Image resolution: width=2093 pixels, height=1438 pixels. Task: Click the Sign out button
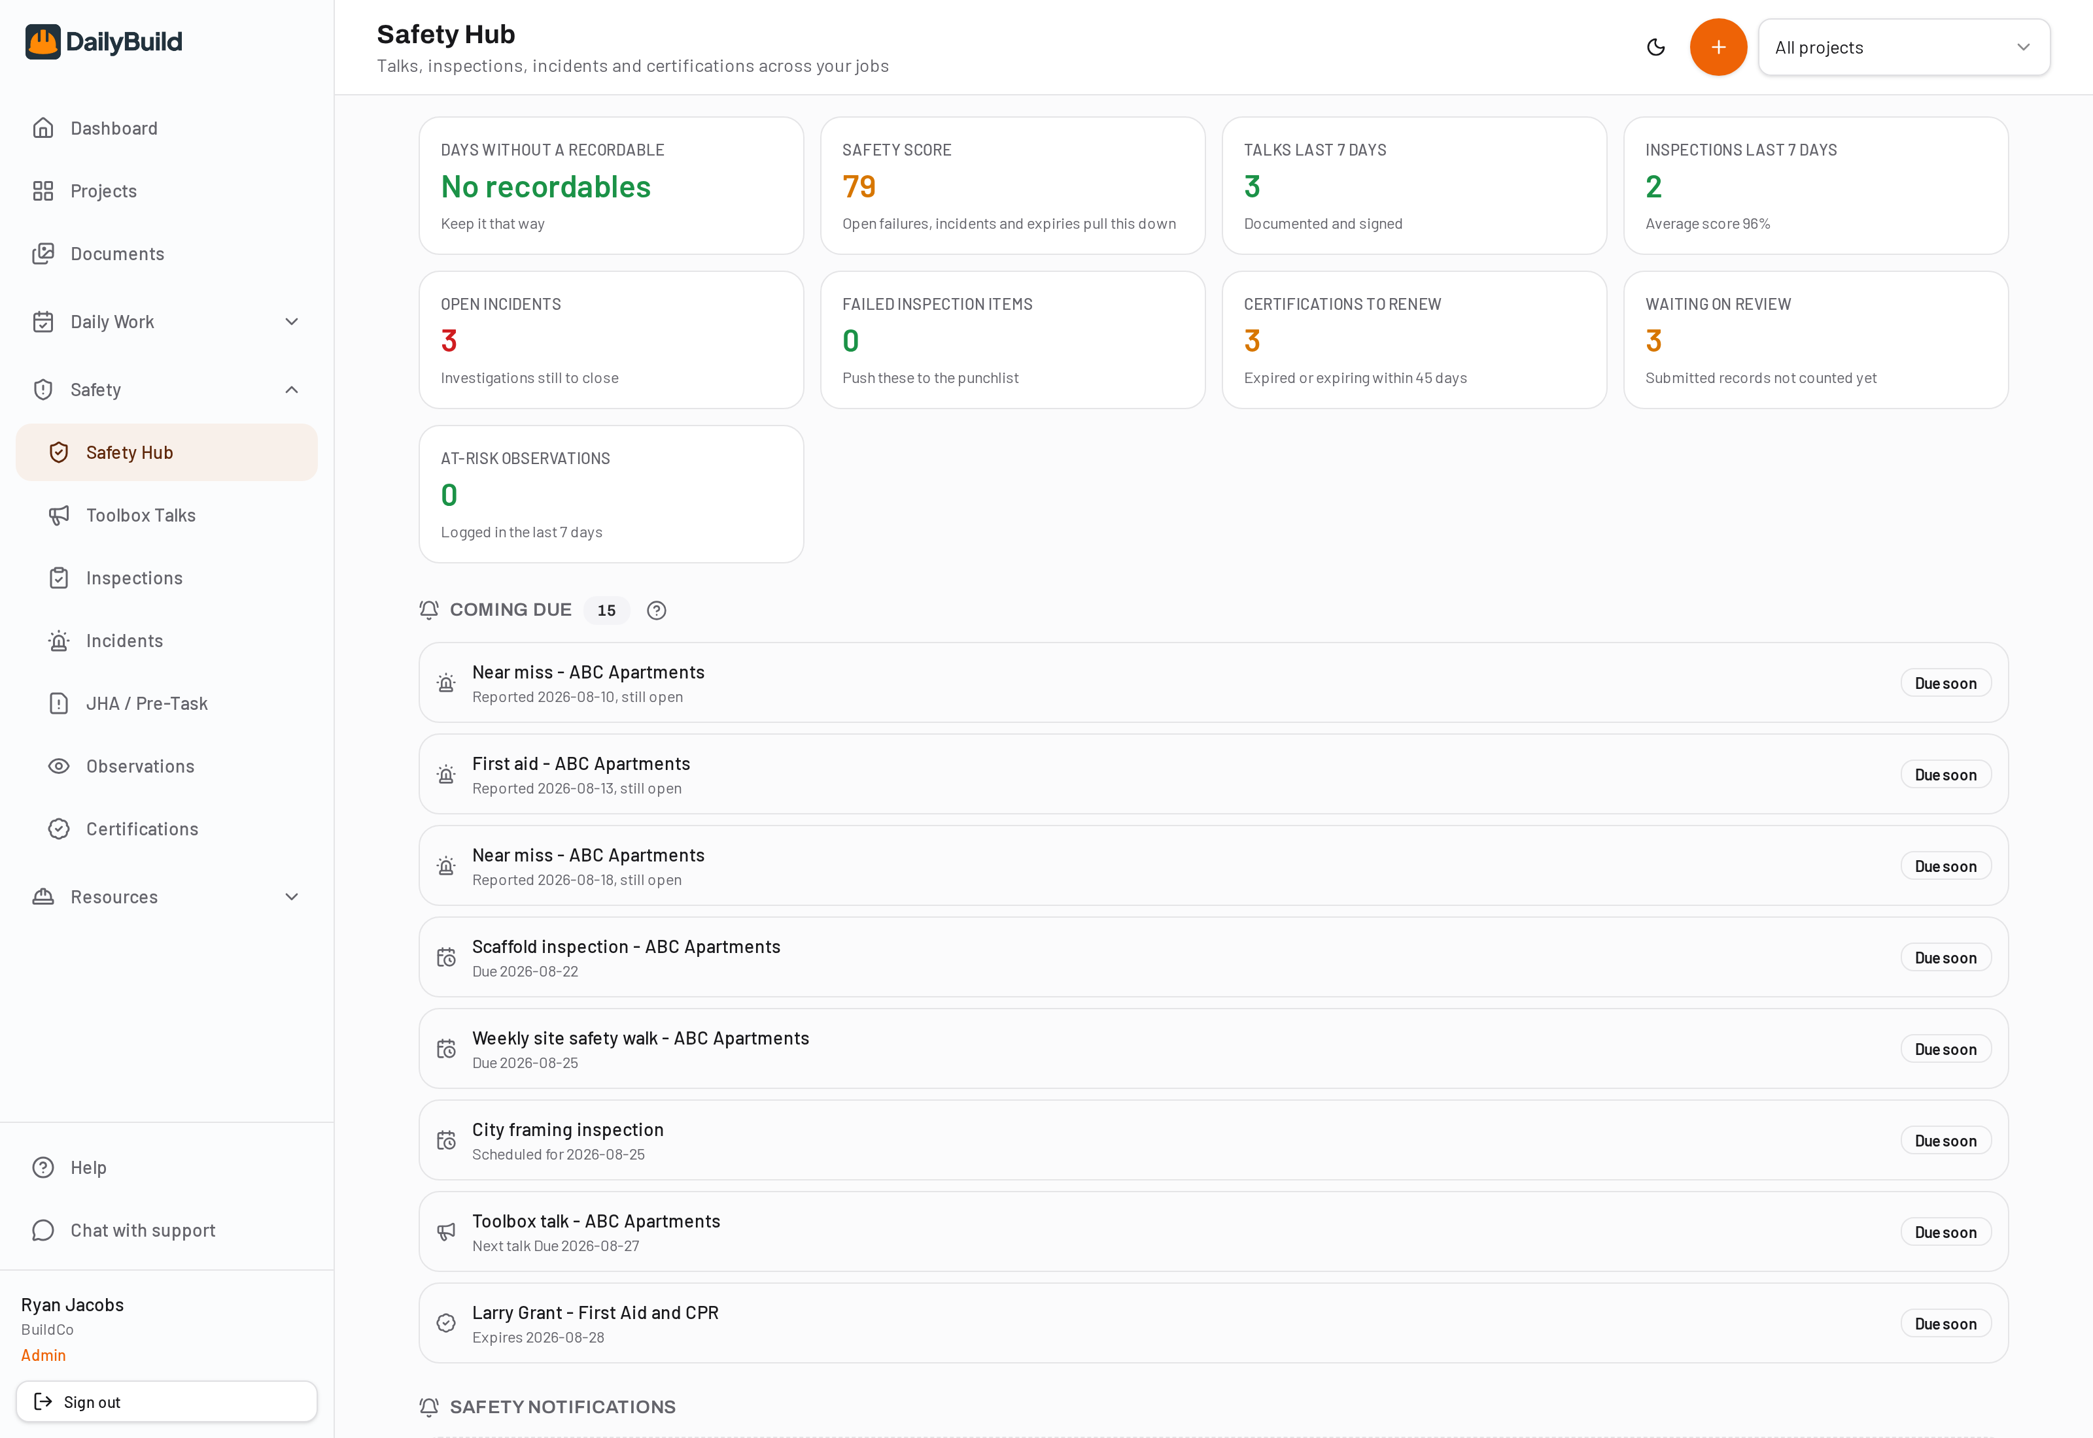coord(167,1402)
